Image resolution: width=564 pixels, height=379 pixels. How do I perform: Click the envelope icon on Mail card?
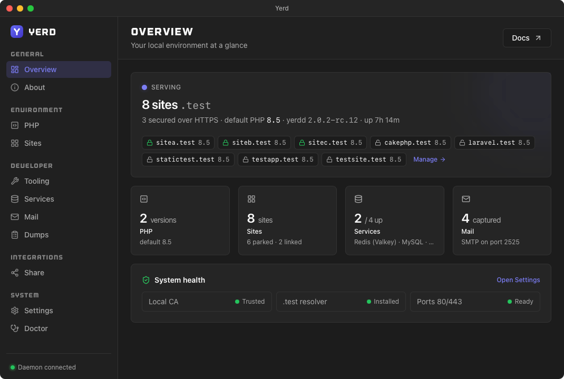click(x=466, y=199)
